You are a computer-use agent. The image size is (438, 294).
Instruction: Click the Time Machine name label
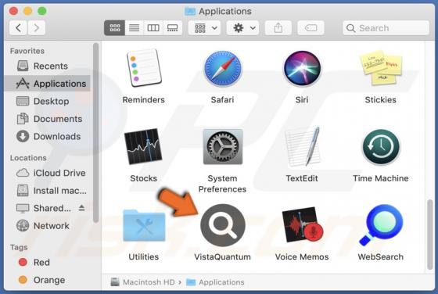[381, 178]
